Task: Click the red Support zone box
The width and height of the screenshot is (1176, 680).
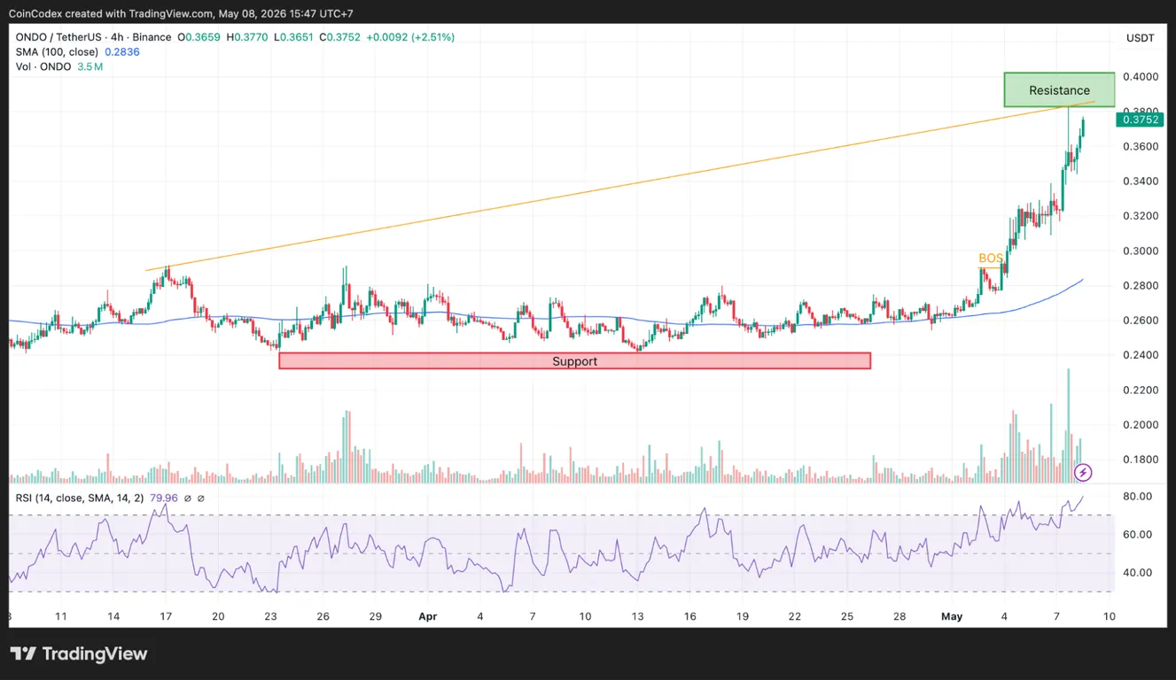Action: point(574,361)
